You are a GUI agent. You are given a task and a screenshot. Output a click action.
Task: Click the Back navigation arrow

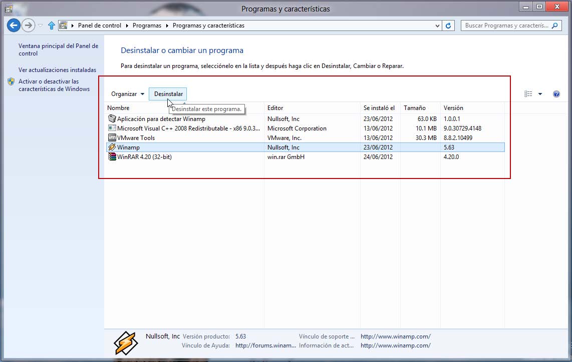coord(14,25)
